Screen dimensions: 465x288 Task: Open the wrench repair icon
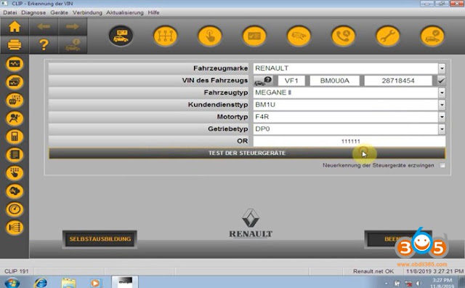pyautogui.click(x=387, y=36)
